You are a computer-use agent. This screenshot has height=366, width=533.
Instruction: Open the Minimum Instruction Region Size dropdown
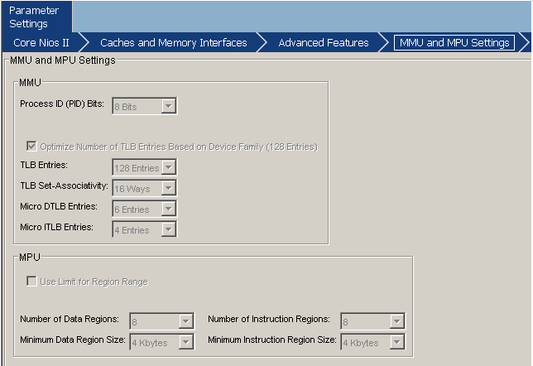(373, 342)
